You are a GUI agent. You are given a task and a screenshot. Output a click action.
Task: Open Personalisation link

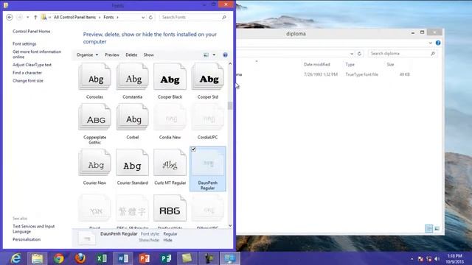click(27, 239)
